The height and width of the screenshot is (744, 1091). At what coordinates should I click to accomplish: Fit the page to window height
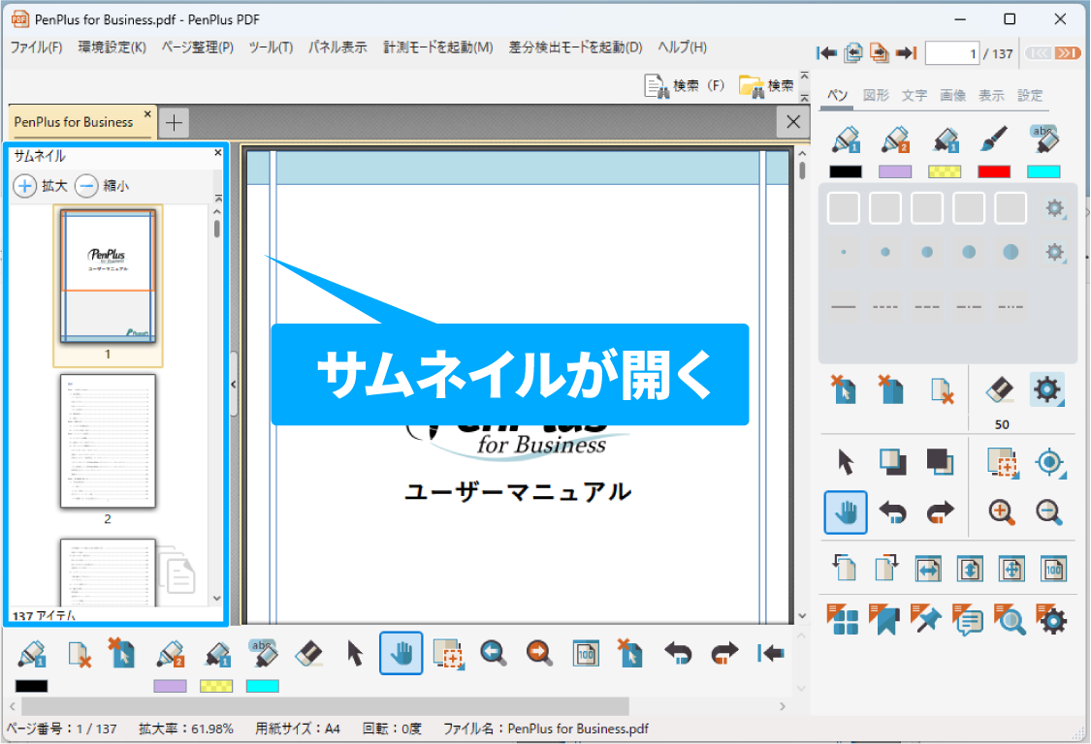(970, 569)
